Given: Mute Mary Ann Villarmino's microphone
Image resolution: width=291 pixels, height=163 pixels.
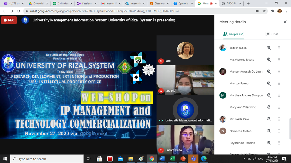Looking at the screenshot, I should click(269, 107).
